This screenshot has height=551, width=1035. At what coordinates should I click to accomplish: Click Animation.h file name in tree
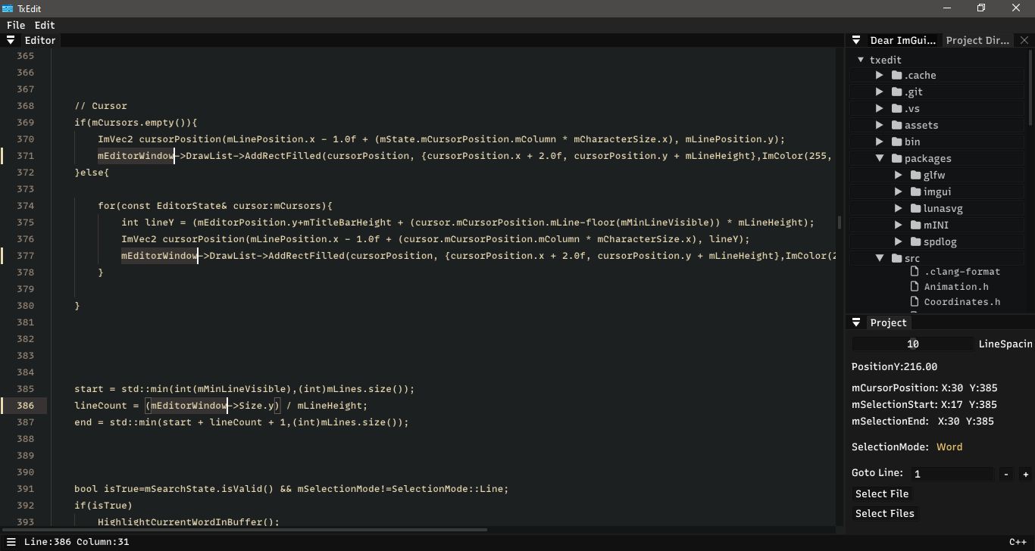coord(956,286)
